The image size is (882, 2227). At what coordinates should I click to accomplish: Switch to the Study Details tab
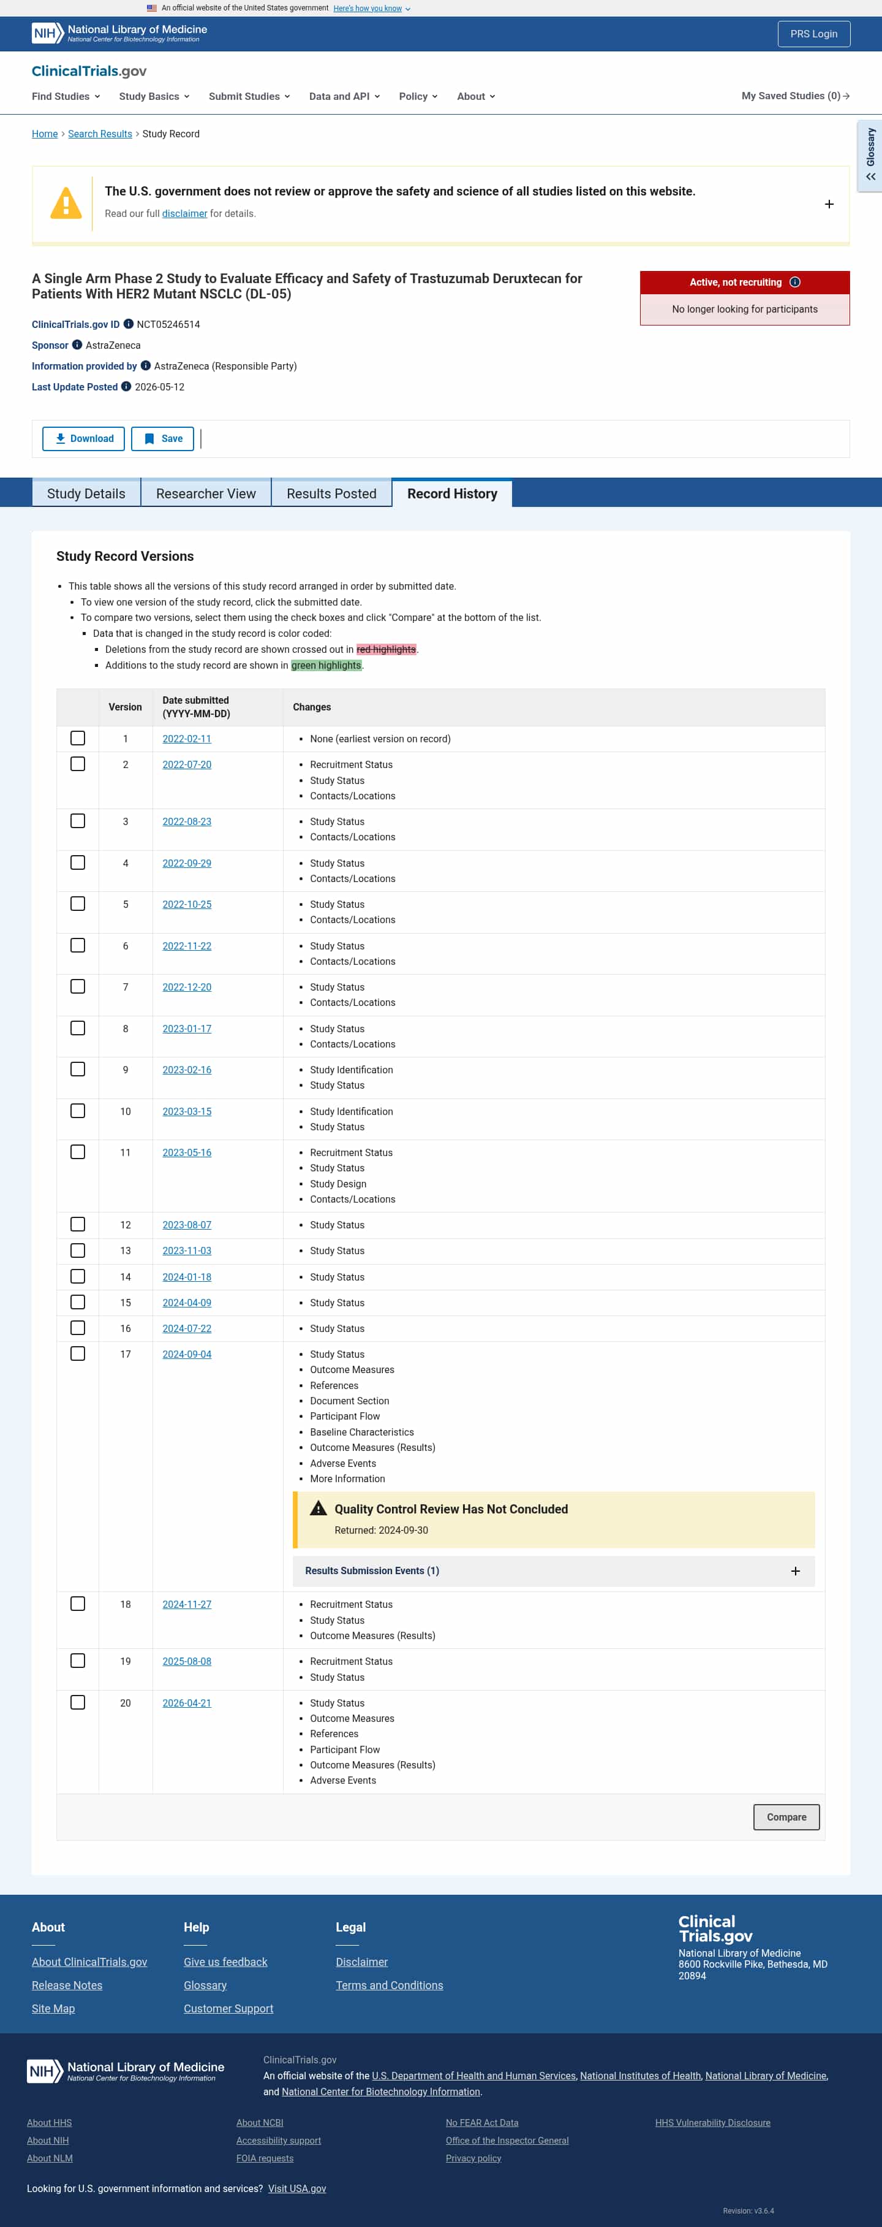pos(86,493)
